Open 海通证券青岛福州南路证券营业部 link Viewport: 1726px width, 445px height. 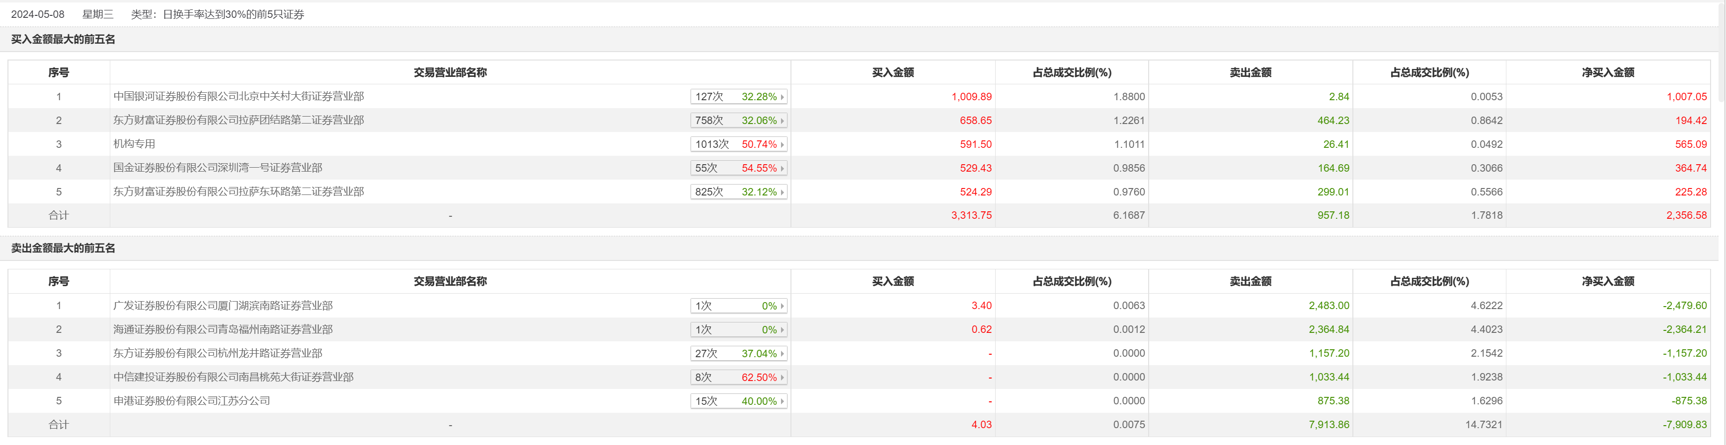coord(223,330)
